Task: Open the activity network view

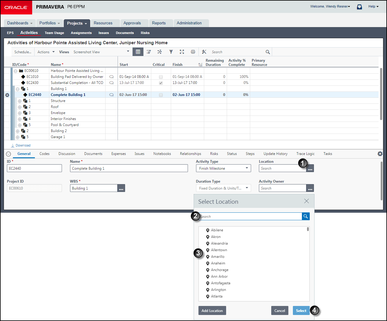Action: [x=160, y=52]
